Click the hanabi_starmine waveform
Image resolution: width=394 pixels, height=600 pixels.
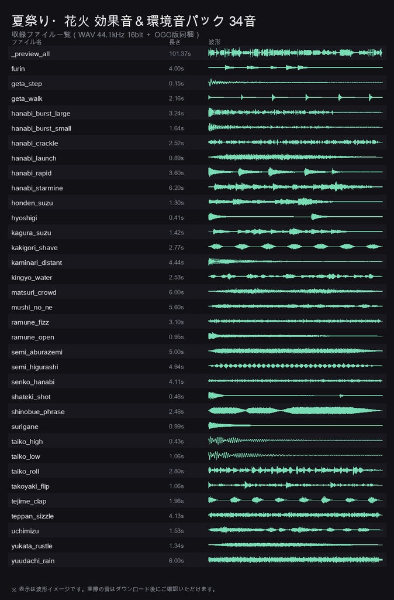coord(295,187)
